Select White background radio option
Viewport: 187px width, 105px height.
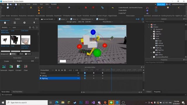(x=13, y=54)
